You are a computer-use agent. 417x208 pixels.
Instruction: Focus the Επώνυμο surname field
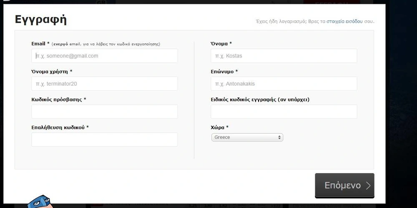pos(284,84)
